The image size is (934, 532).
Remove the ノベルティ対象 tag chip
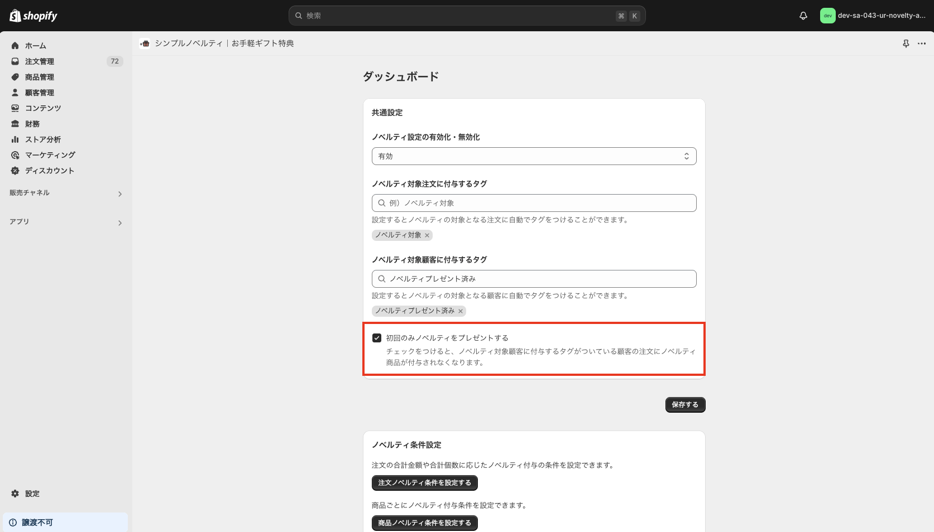(x=427, y=235)
